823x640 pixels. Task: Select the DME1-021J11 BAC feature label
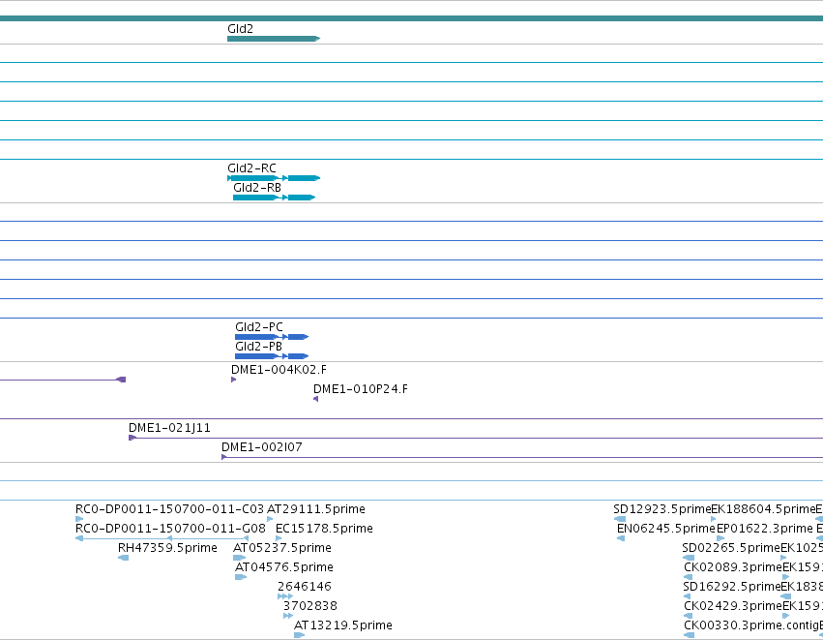click(169, 428)
